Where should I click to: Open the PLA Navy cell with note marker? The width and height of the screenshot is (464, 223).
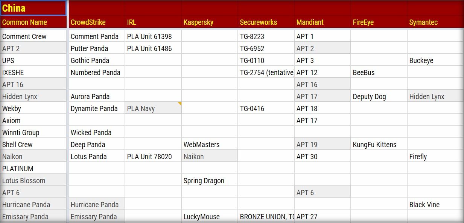(x=153, y=109)
